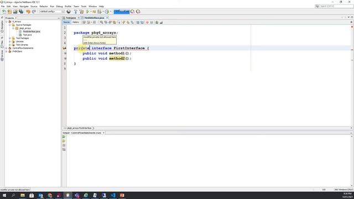Expand the Test Libraries node
The image size is (354, 199).
click(10, 45)
